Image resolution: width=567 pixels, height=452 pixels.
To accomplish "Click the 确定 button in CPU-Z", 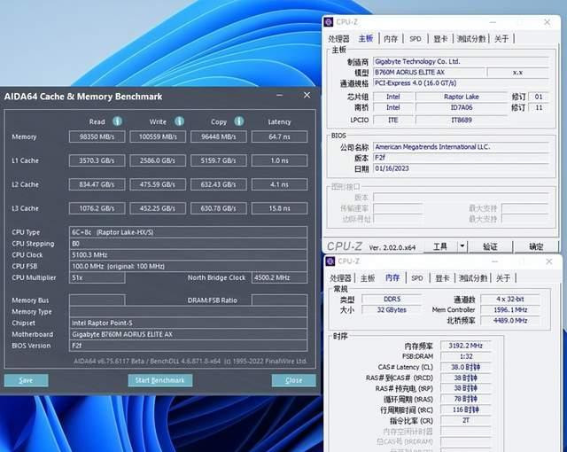I will click(x=536, y=246).
